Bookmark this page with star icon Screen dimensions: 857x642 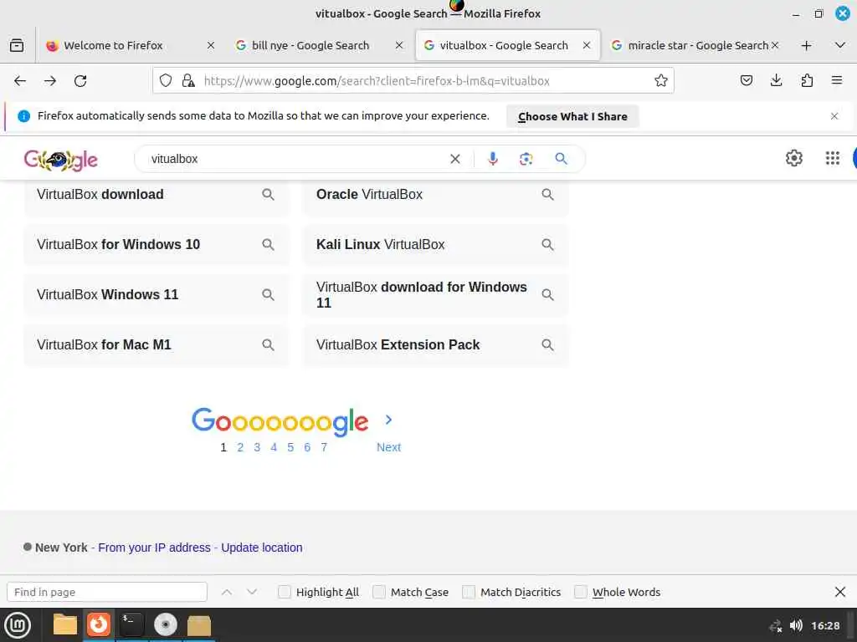click(x=661, y=81)
